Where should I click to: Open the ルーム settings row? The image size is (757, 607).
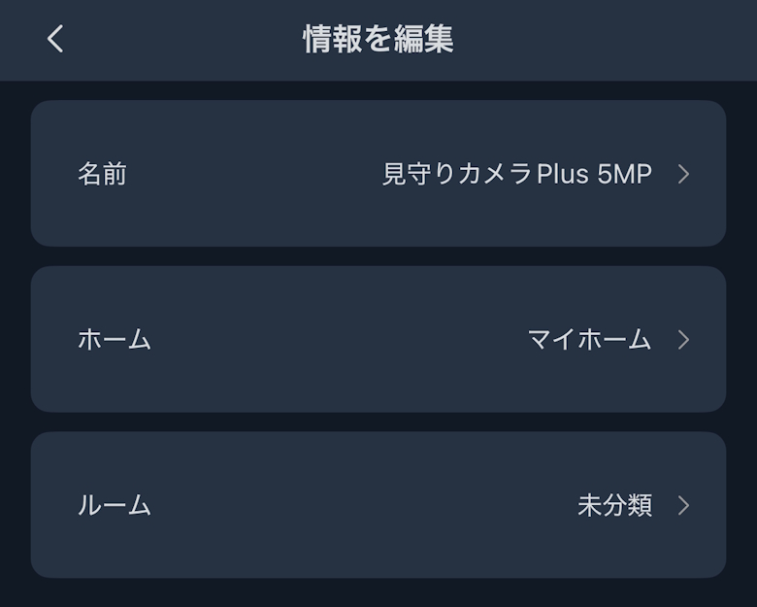point(378,505)
